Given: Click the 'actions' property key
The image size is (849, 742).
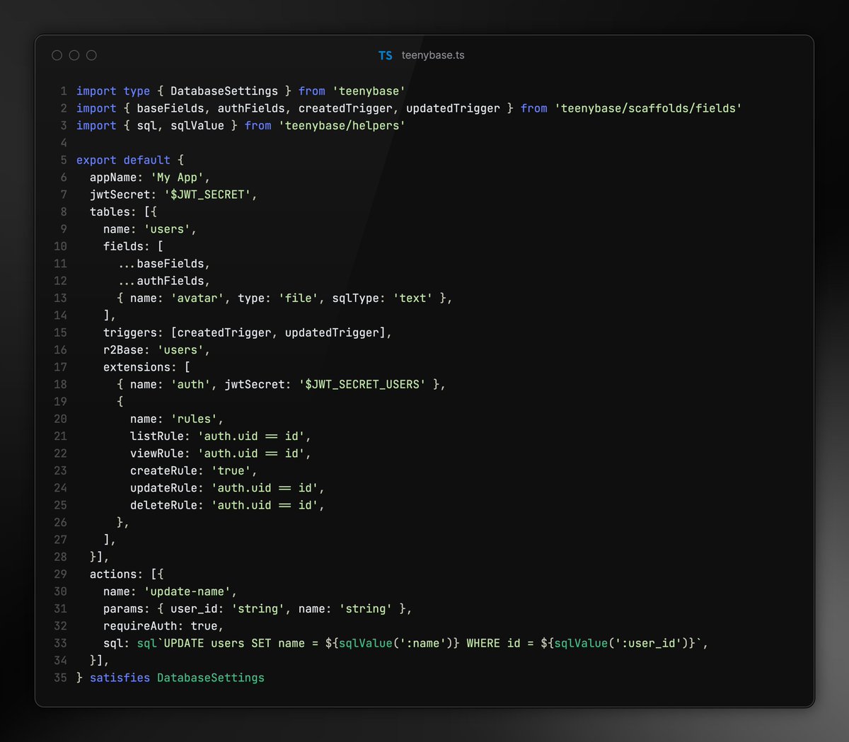Looking at the screenshot, I should (x=113, y=574).
